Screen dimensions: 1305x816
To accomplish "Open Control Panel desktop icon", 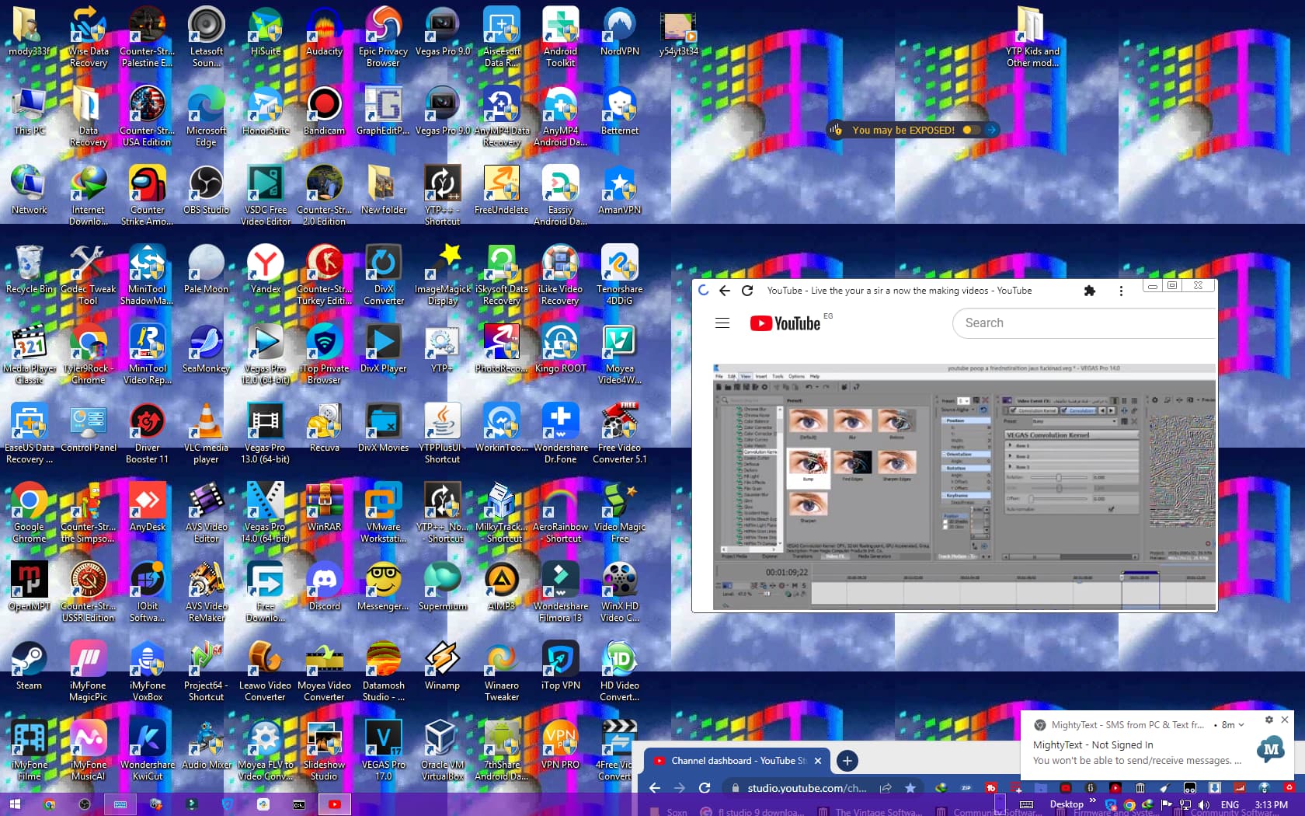I will coord(88,428).
